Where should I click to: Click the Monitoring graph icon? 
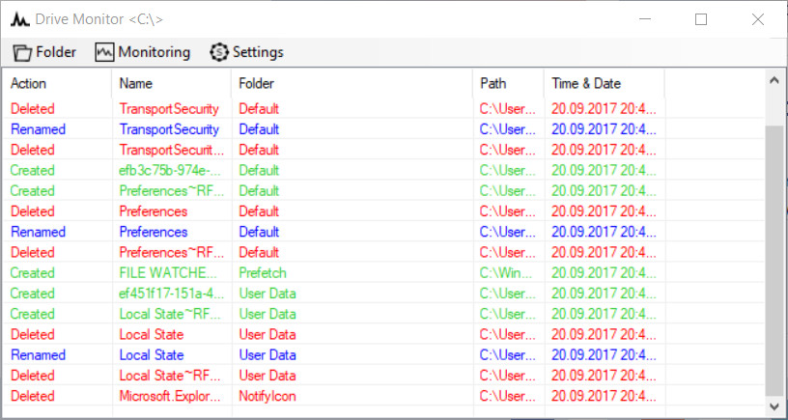[x=104, y=52]
